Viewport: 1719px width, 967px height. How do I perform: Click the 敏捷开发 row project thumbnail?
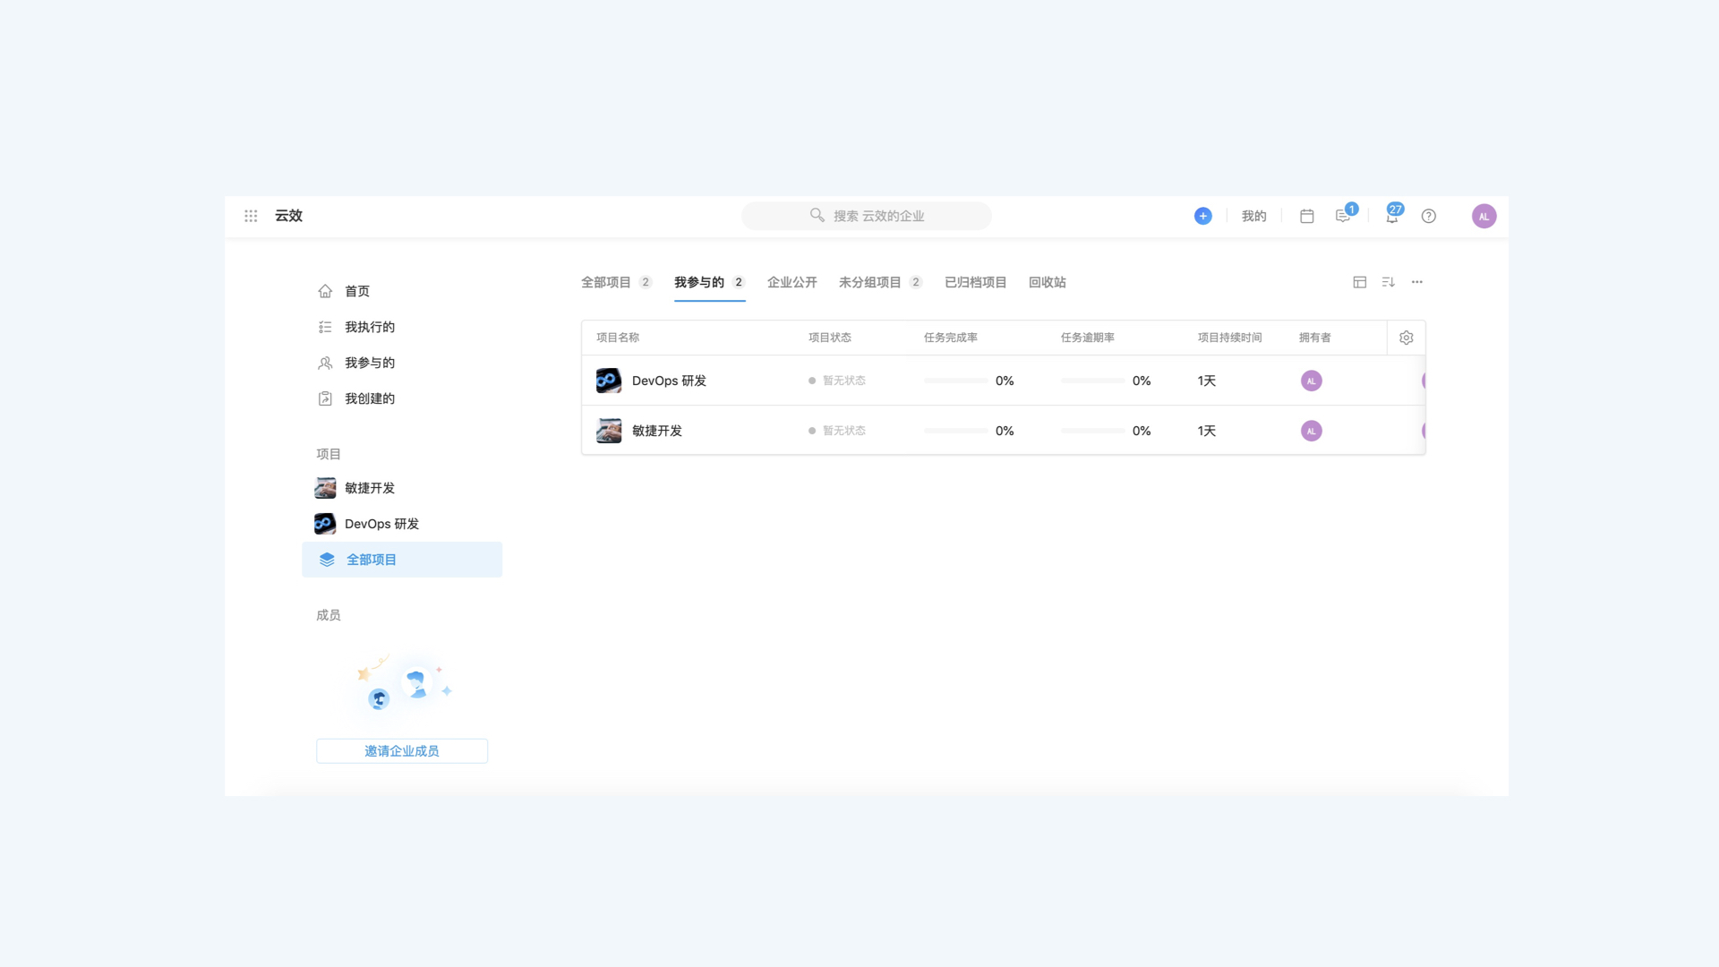(x=609, y=431)
